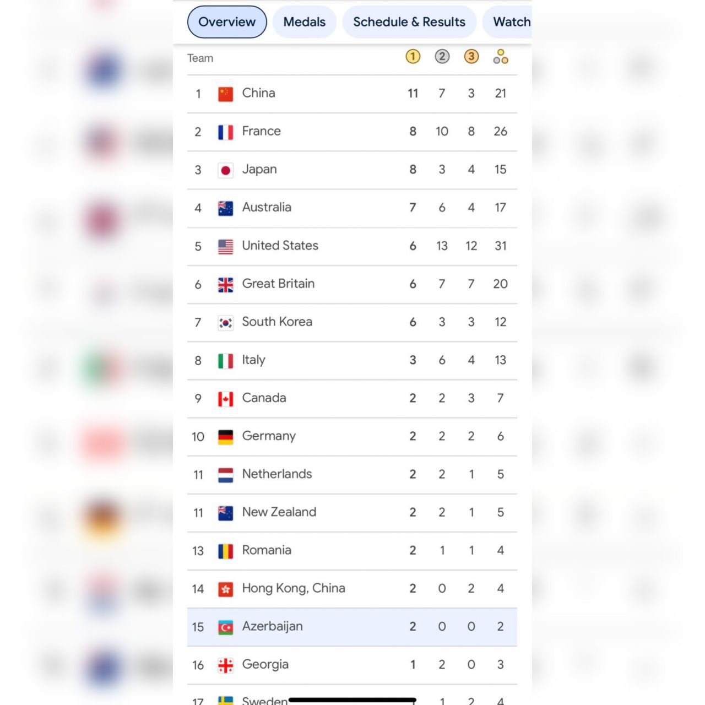This screenshot has width=705, height=705.
Task: Open the Overview tab
Action: coord(227,22)
